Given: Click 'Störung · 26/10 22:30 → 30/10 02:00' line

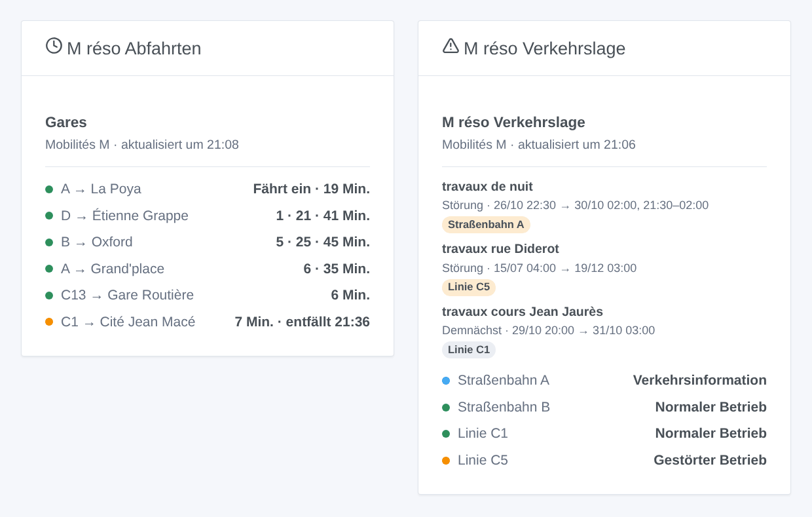Looking at the screenshot, I should [575, 205].
